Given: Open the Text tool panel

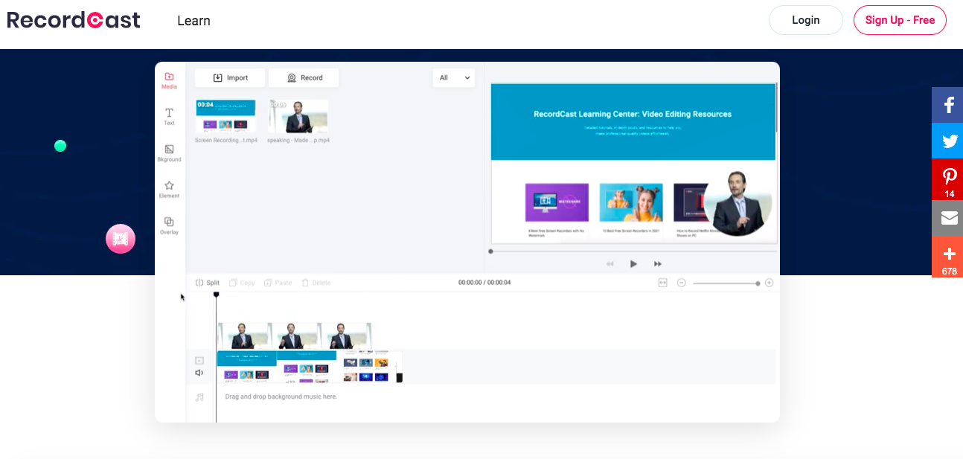Looking at the screenshot, I should (169, 116).
